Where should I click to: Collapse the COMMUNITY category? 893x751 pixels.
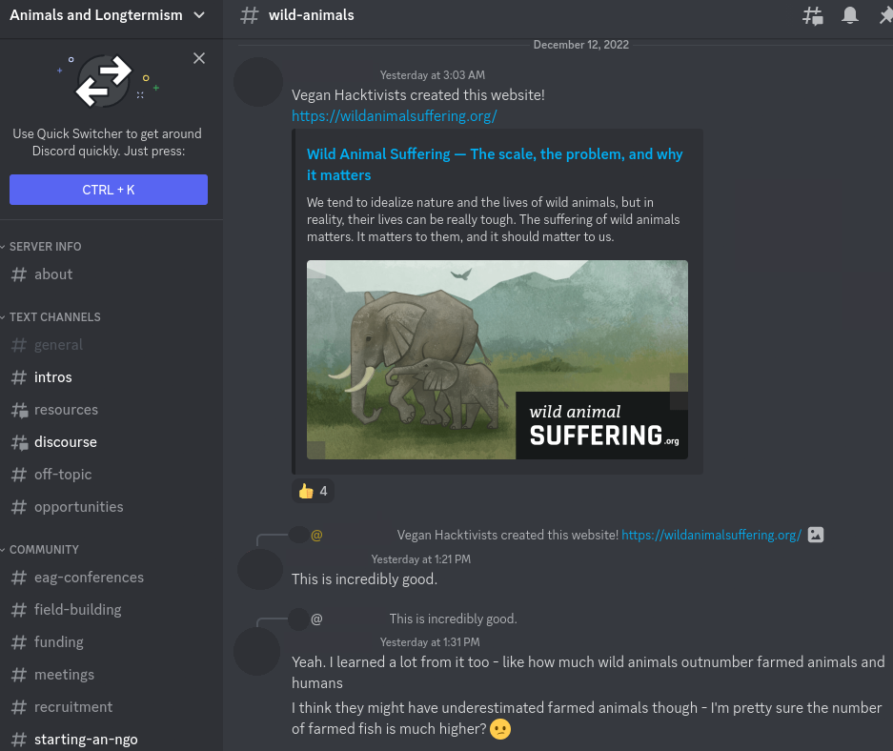click(44, 549)
